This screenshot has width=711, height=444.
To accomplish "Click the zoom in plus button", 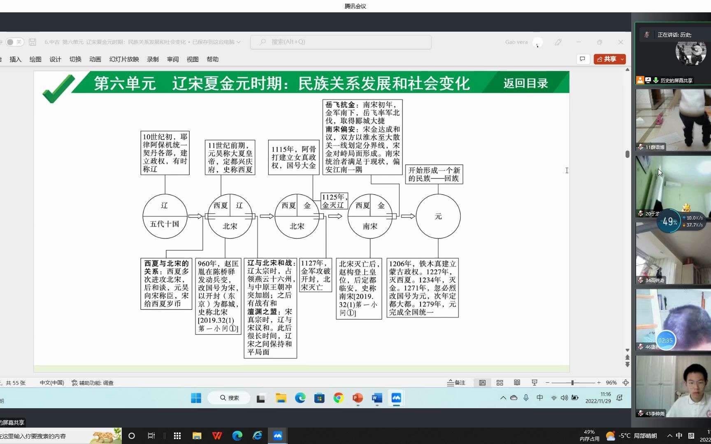I will click(x=599, y=383).
